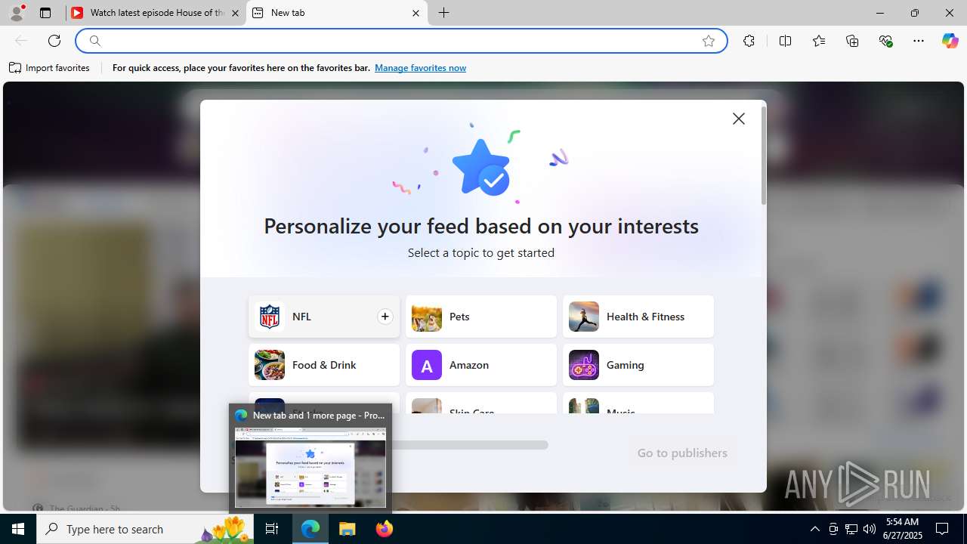Open Browser essentials heart icon

click(885, 41)
